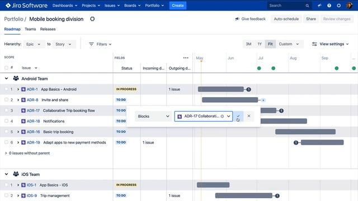Click the iOS Team group icon
The width and height of the screenshot is (358, 201).
(x=16, y=174)
